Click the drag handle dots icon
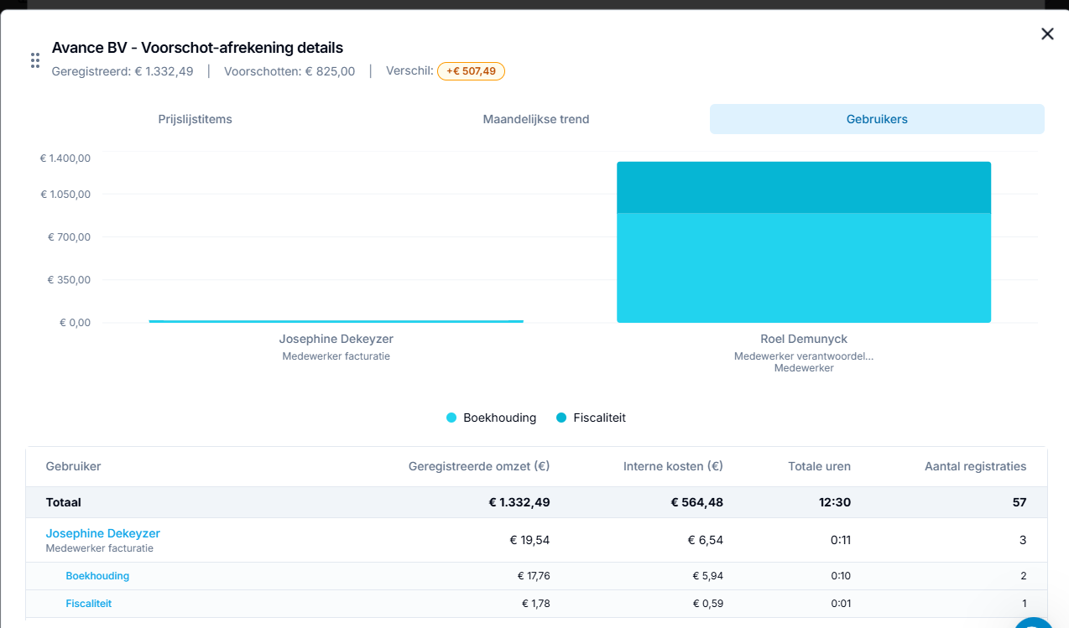Image resolution: width=1069 pixels, height=628 pixels. click(x=35, y=60)
